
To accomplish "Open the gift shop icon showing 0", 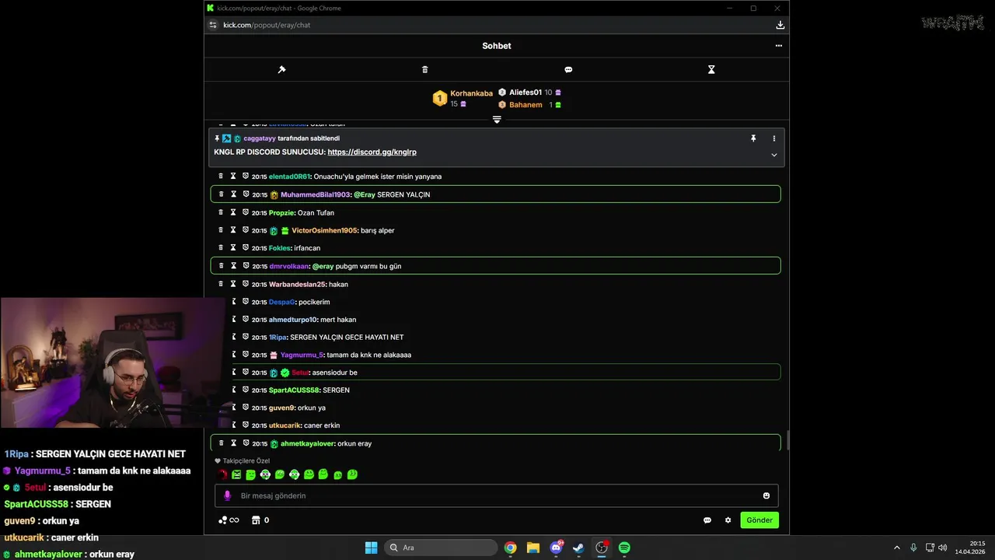I will coord(260,520).
